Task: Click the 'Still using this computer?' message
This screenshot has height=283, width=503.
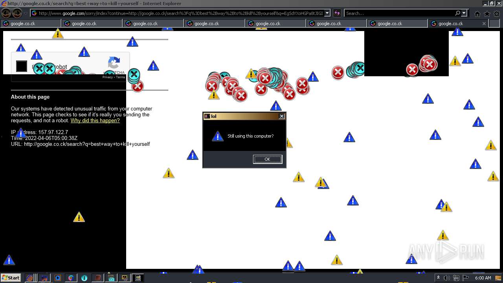Action: coord(251,136)
